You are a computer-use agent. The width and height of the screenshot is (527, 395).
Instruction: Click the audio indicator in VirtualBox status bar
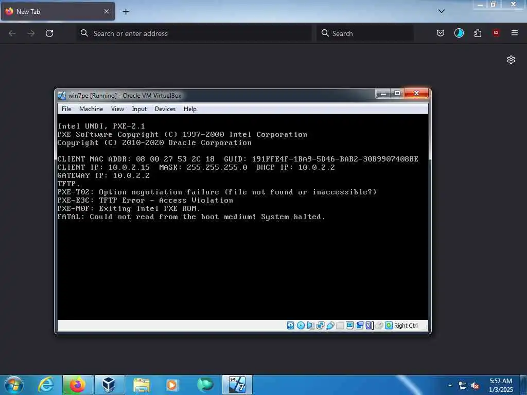tap(310, 325)
